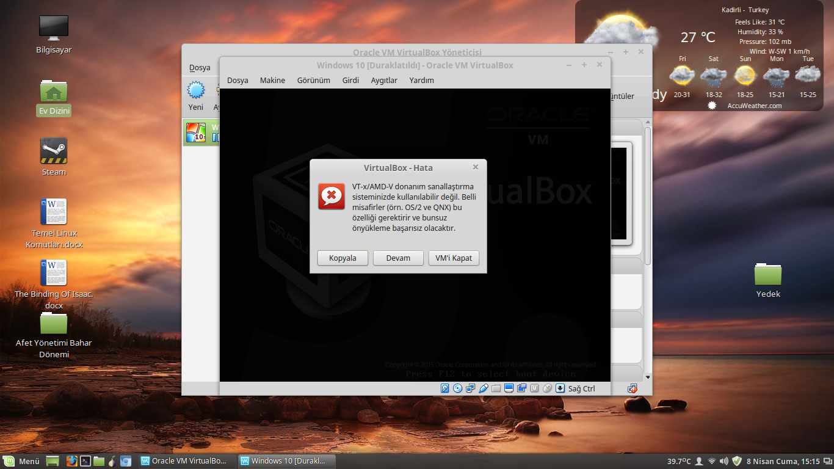Click the Tuesday forecast in weather widget
This screenshot has width=834, height=469.
click(x=808, y=76)
